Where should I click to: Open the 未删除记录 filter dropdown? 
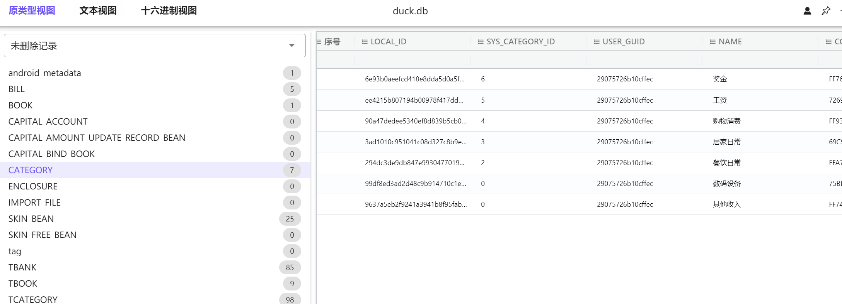155,46
